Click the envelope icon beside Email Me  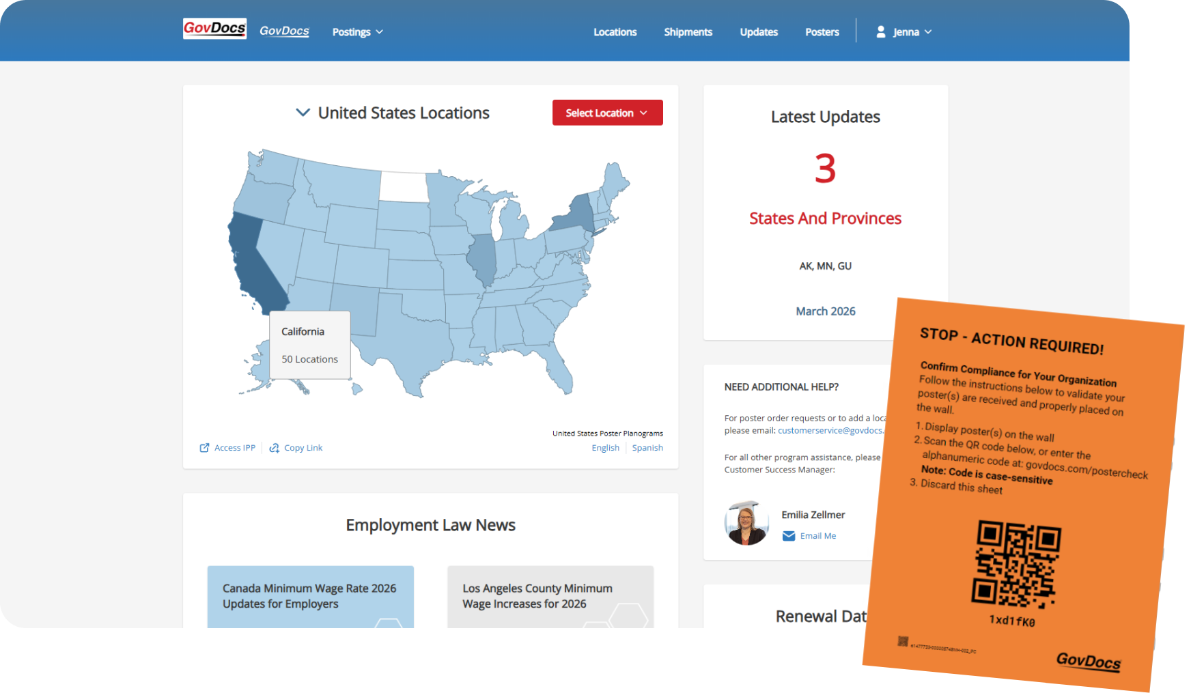tap(788, 536)
